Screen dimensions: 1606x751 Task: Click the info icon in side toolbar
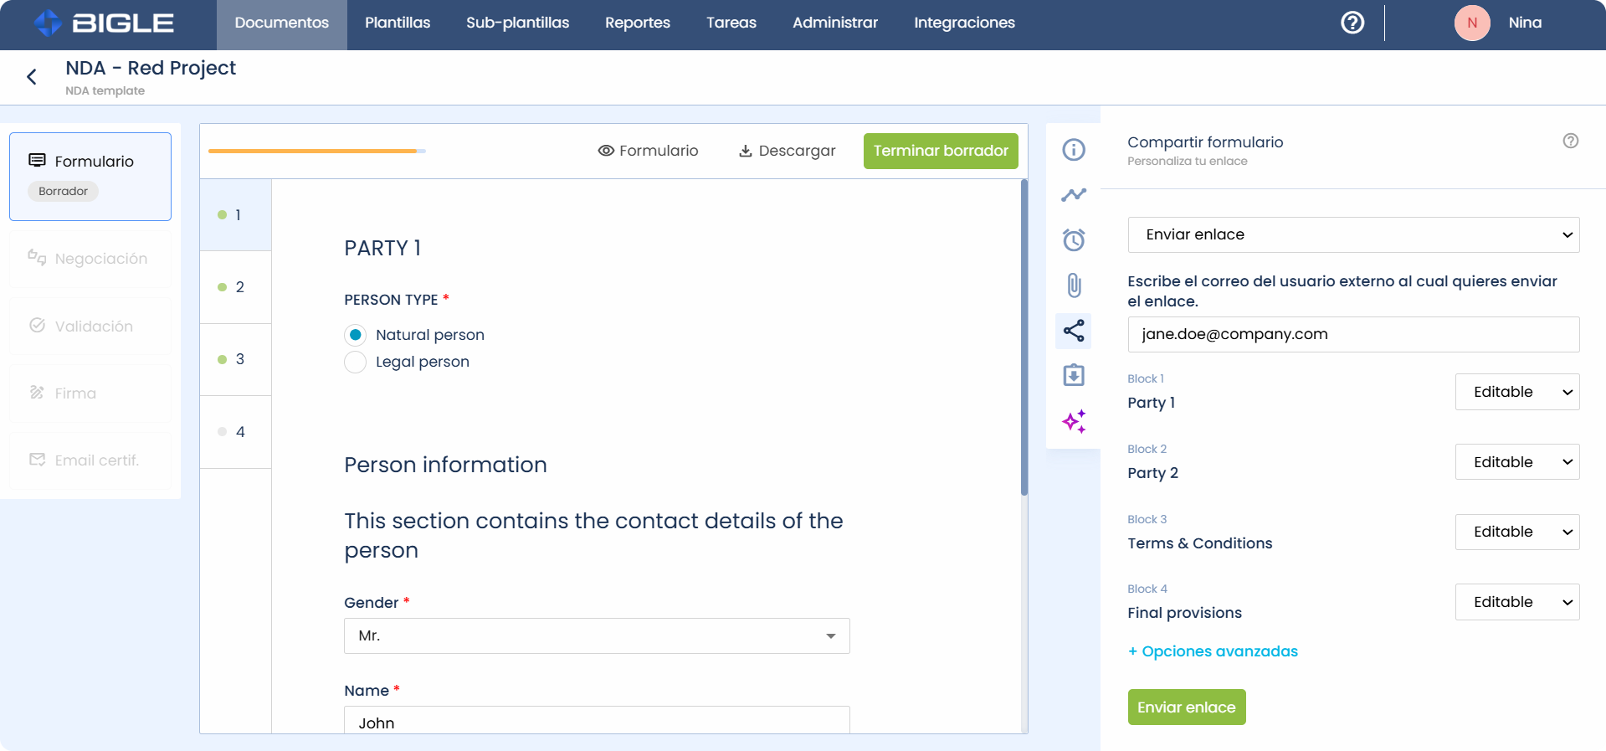tap(1074, 150)
